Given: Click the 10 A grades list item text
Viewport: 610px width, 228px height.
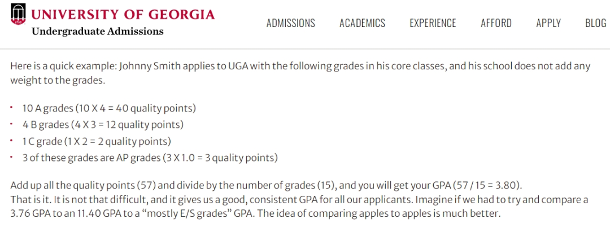Looking at the screenshot, I should 110,108.
